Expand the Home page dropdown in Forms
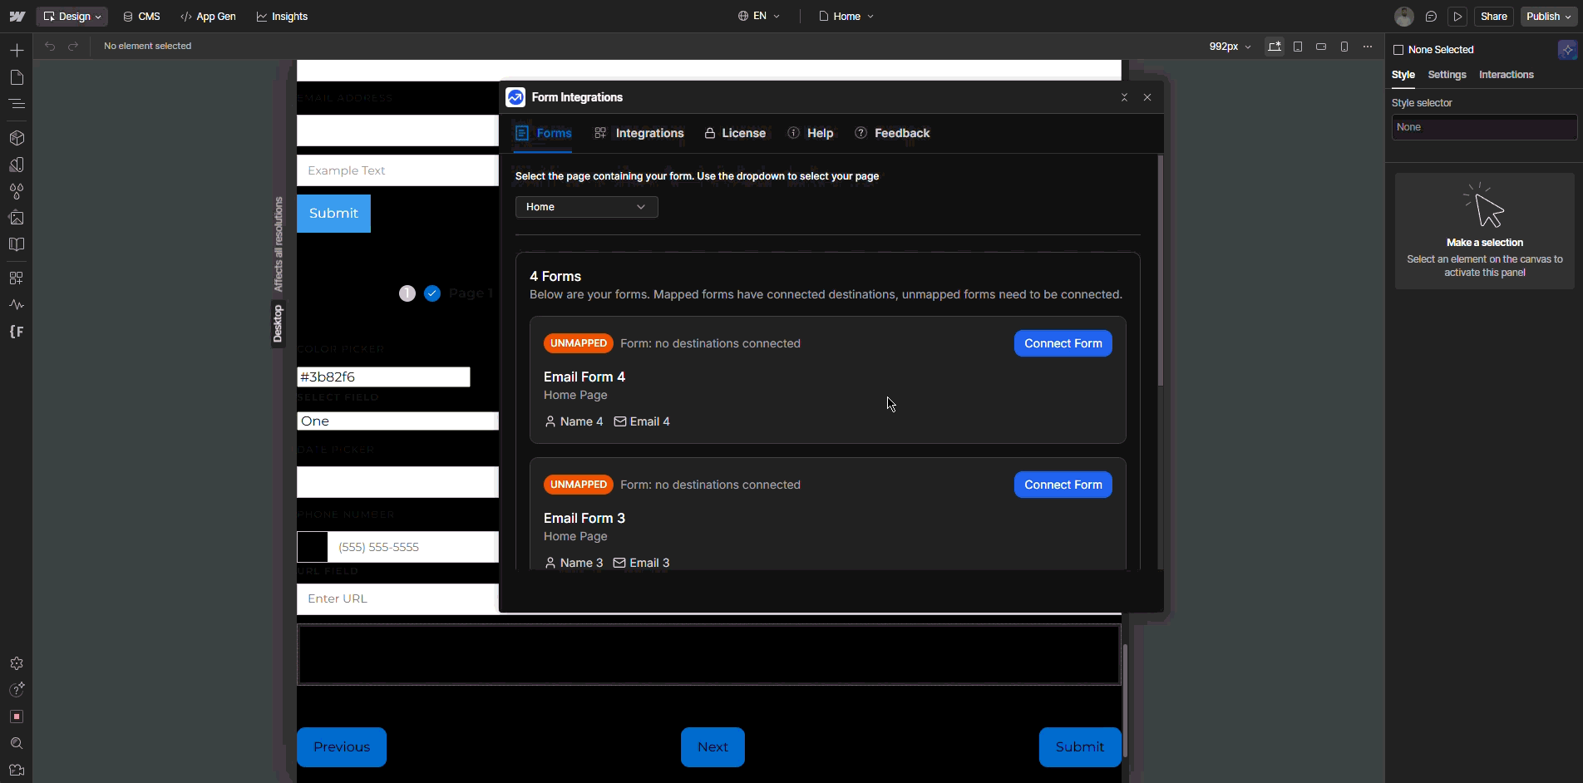Viewport: 1583px width, 783px height. 586,207
